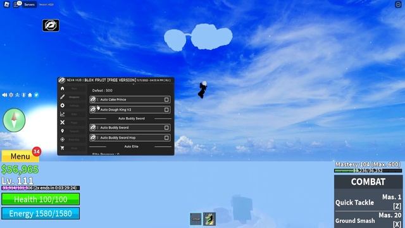Open the crossed swords player tab icon
The width and height of the screenshot is (405, 228).
pyautogui.click(x=62, y=122)
